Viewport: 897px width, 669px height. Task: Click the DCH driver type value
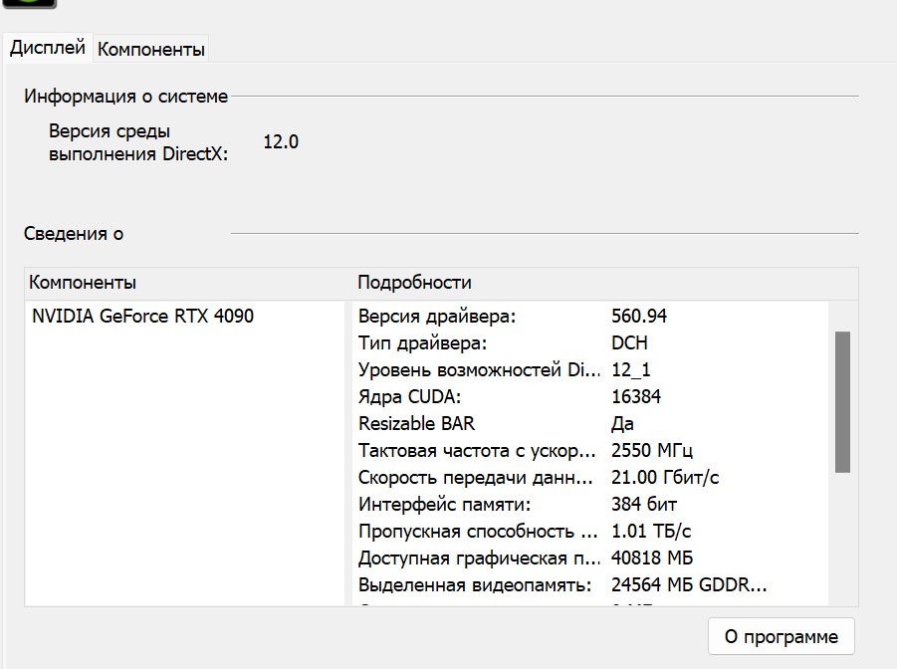click(x=629, y=342)
